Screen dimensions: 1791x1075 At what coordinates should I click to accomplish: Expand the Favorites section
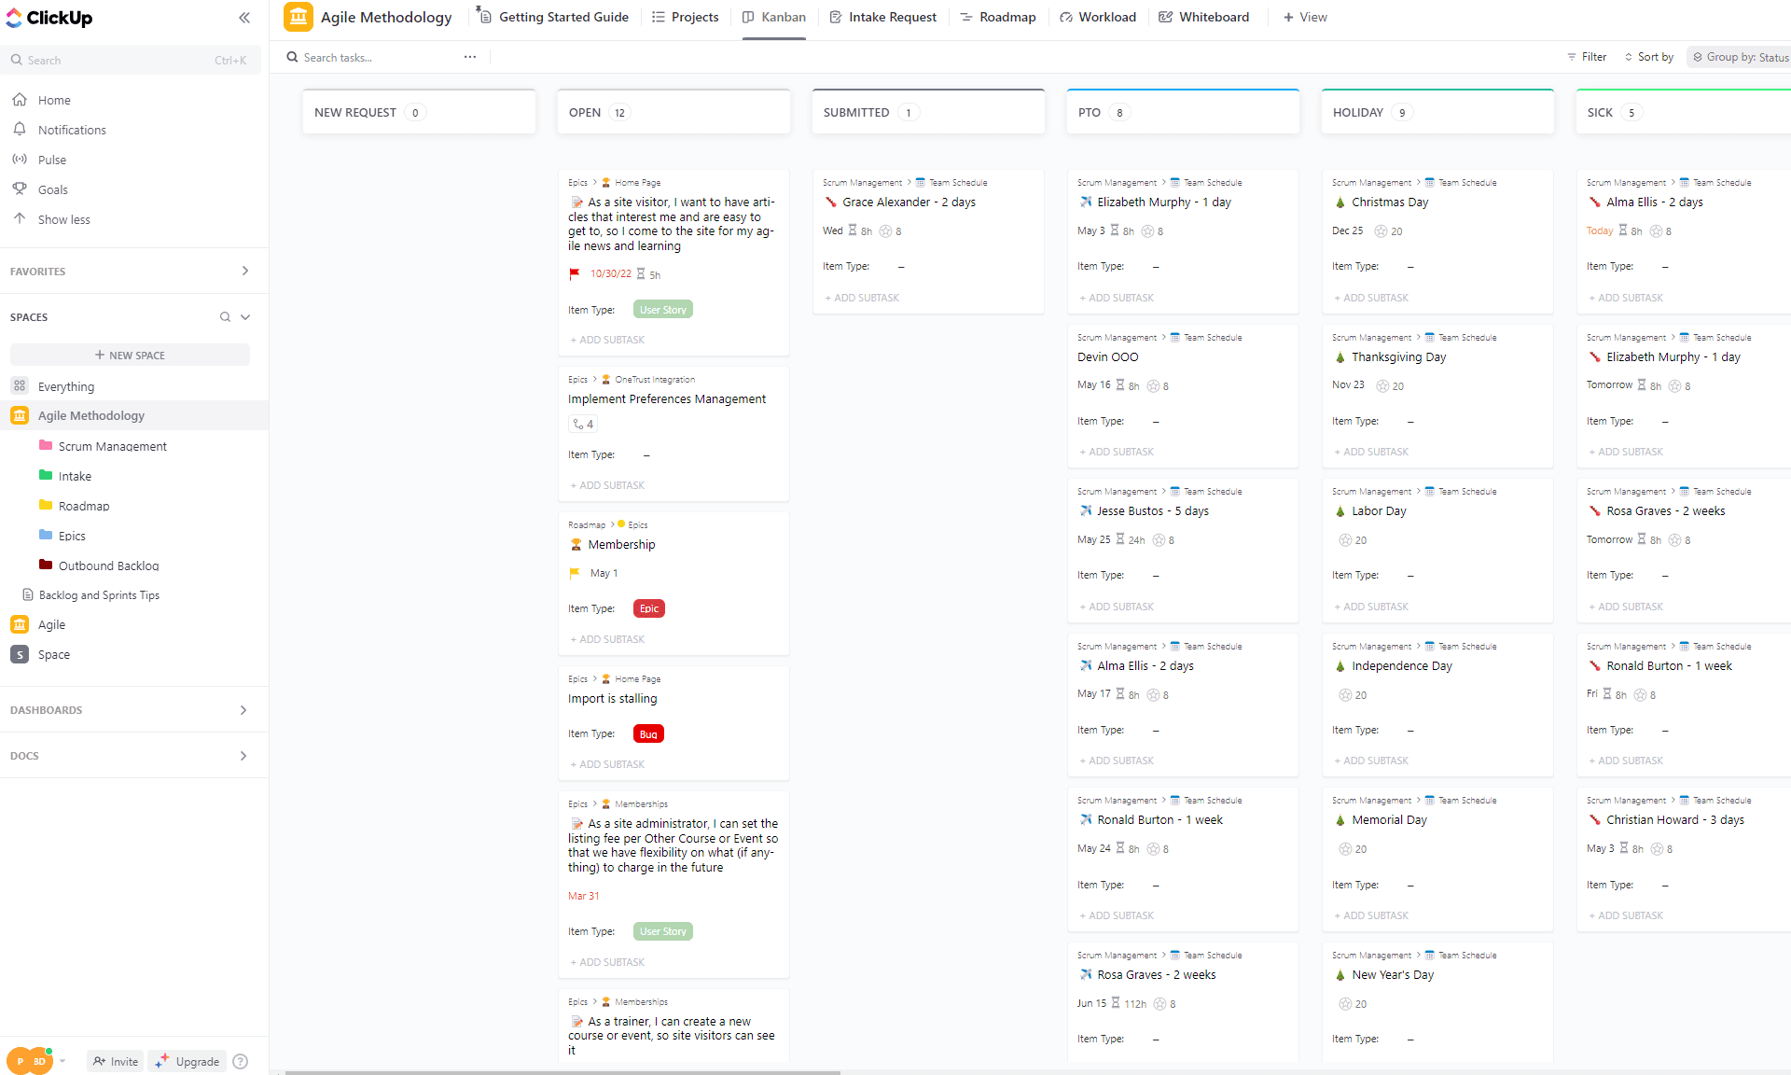(245, 272)
